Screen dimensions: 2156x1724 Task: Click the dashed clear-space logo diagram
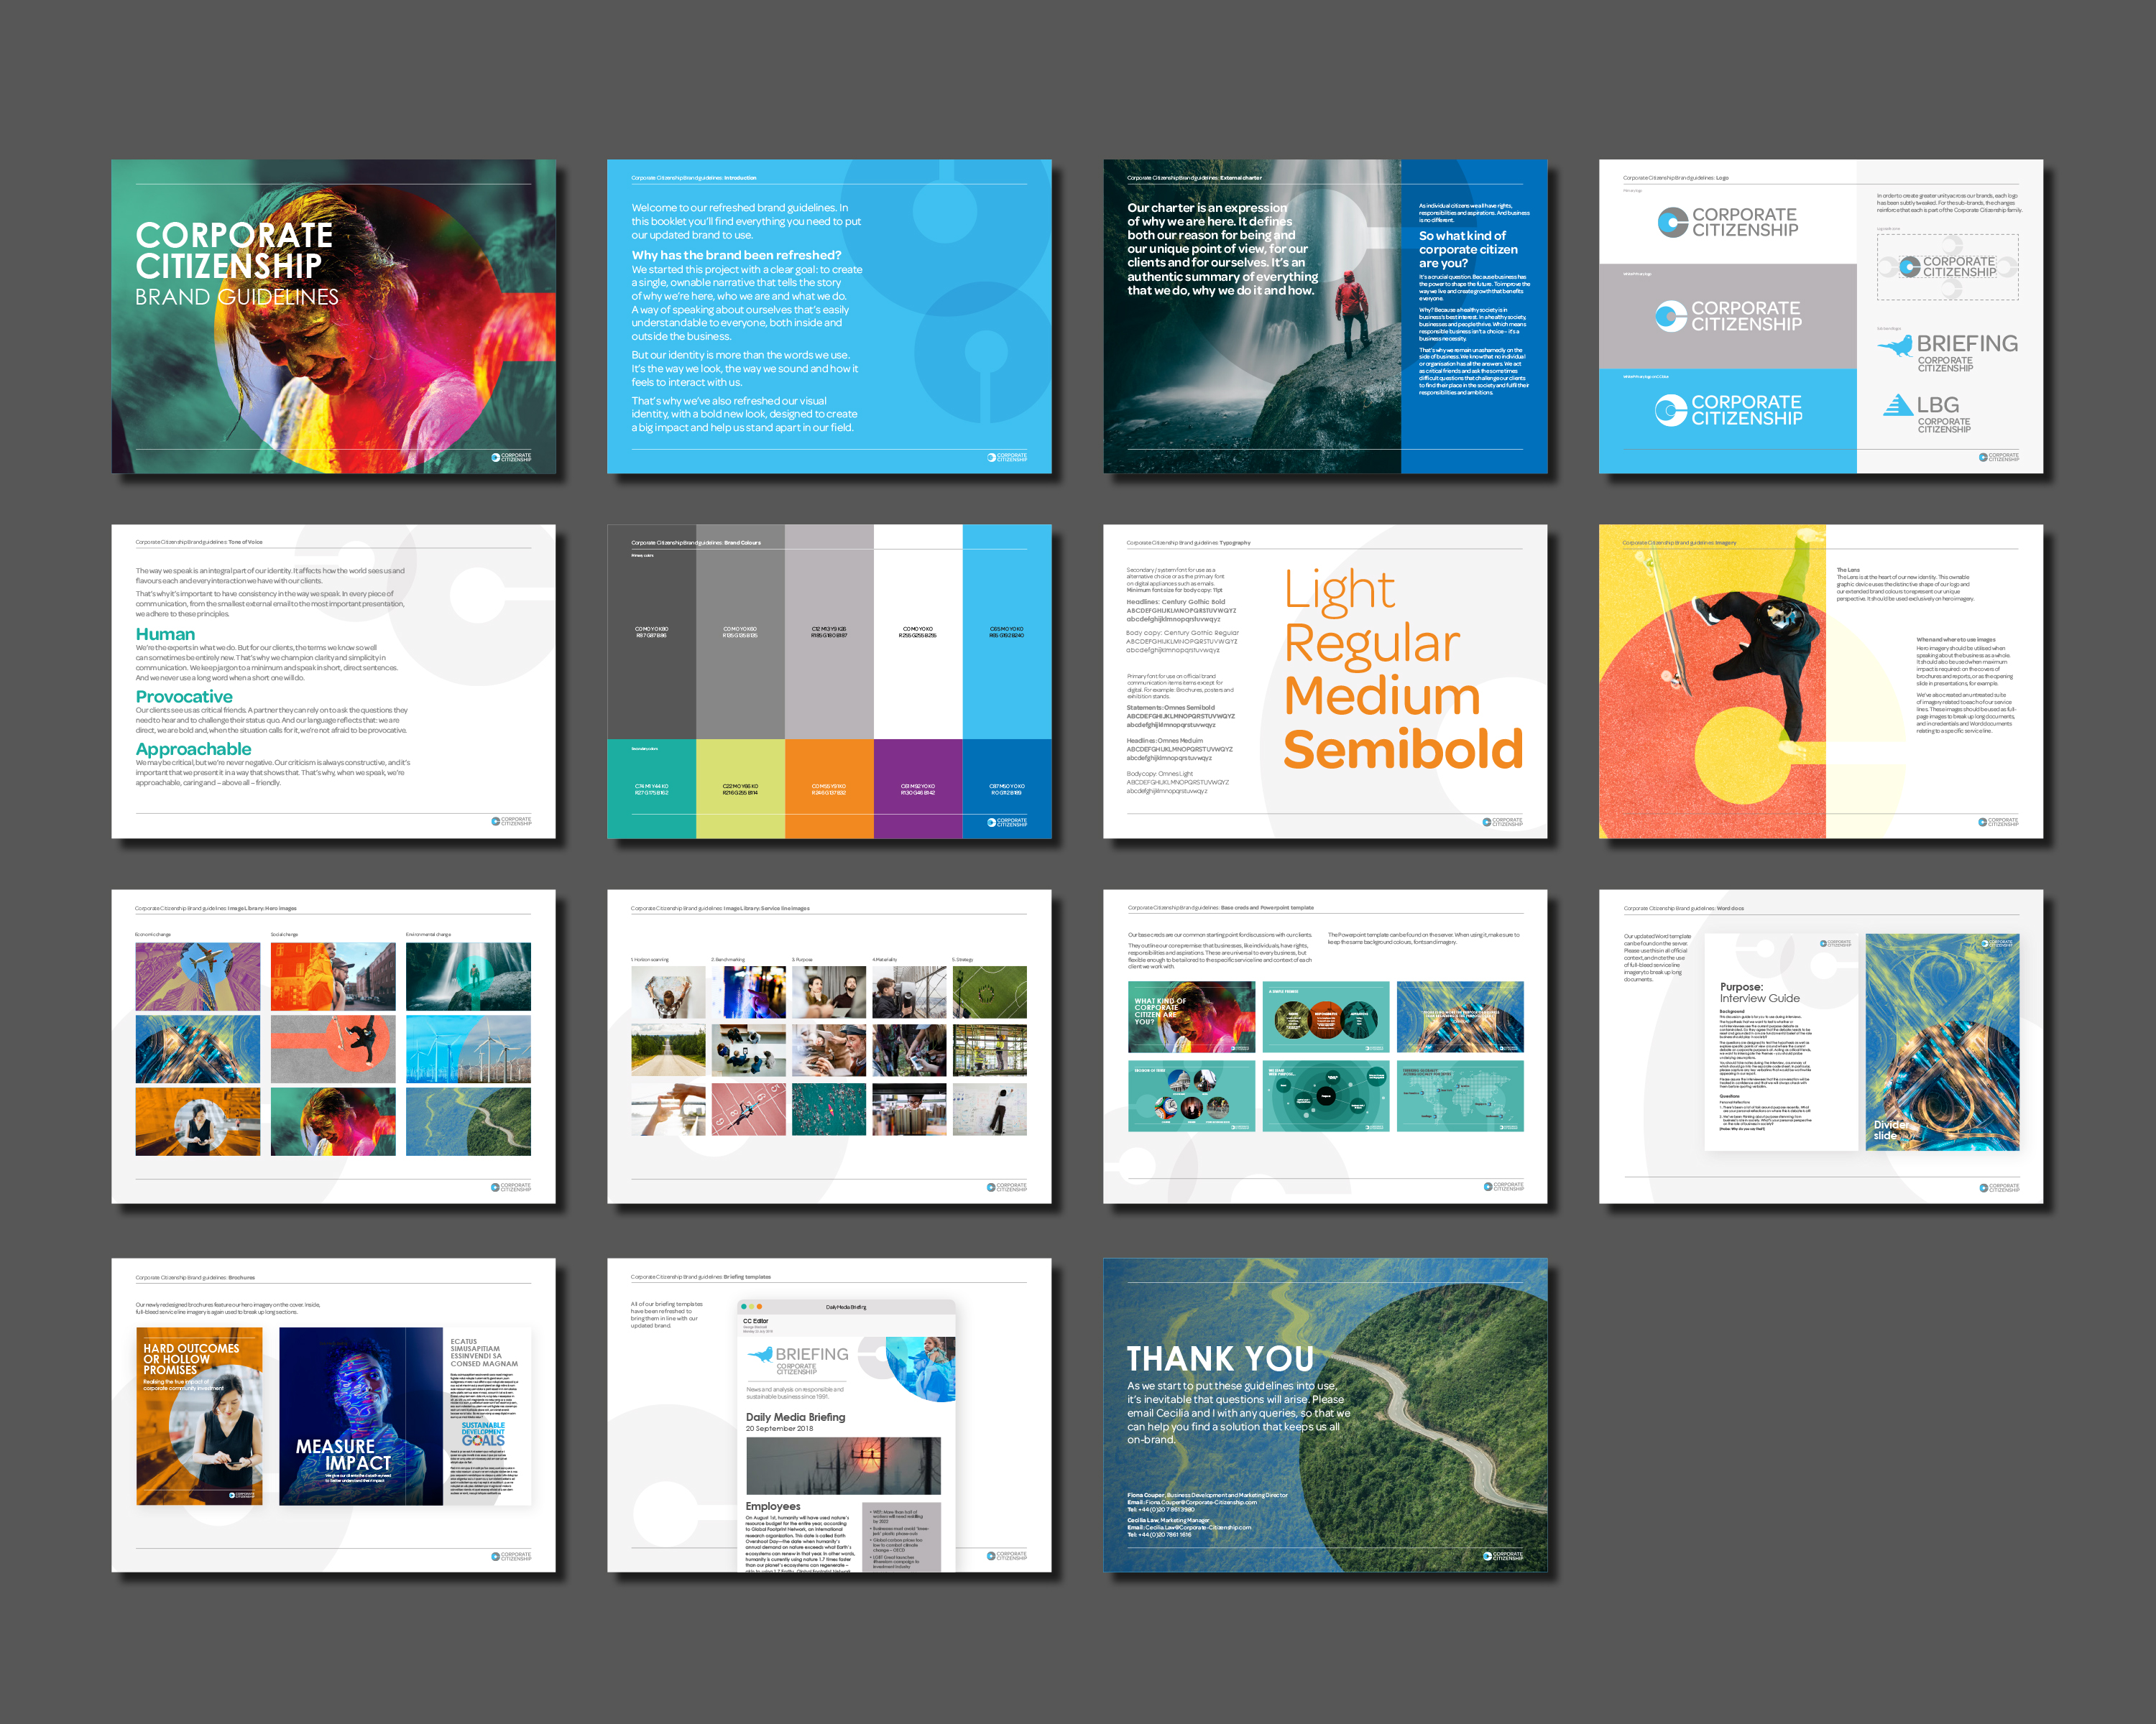point(1947,267)
